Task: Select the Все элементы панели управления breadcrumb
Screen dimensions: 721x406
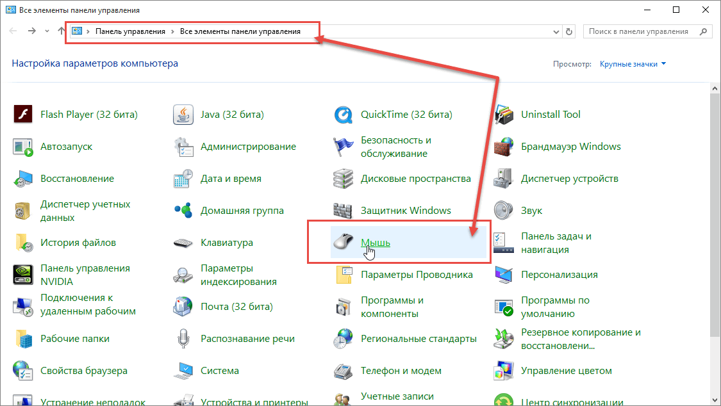Action: (x=240, y=31)
